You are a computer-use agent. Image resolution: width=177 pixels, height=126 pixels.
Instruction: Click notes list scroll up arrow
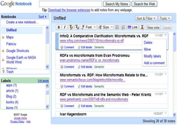(x=174, y=34)
